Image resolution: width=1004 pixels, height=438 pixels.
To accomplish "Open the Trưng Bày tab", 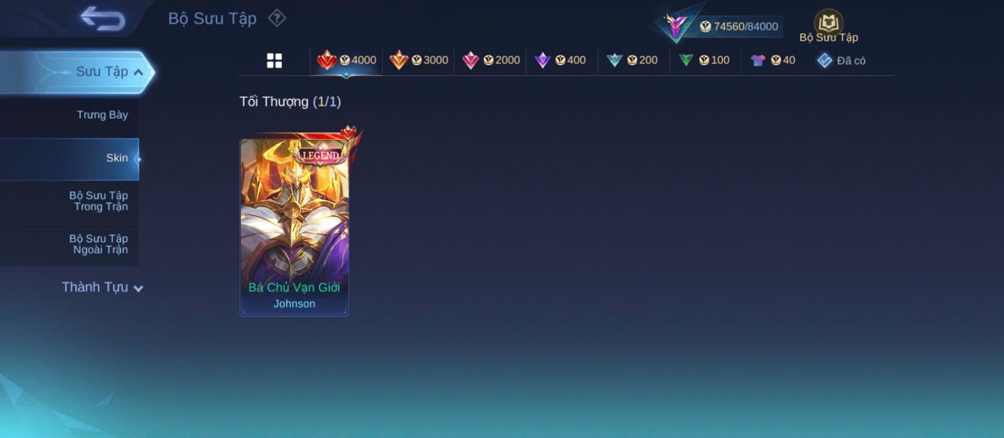I will (70, 115).
